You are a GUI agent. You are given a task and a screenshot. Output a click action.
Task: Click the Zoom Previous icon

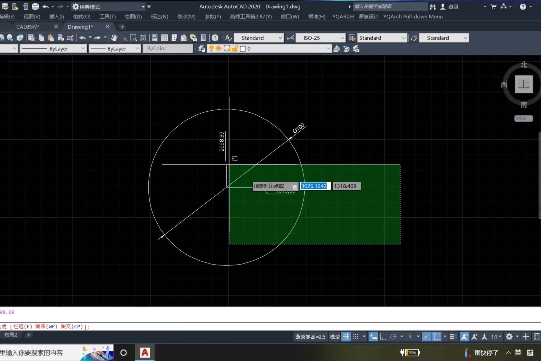[x=143, y=38]
